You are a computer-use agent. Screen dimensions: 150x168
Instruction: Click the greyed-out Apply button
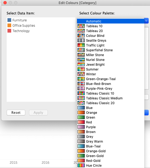(38, 113)
